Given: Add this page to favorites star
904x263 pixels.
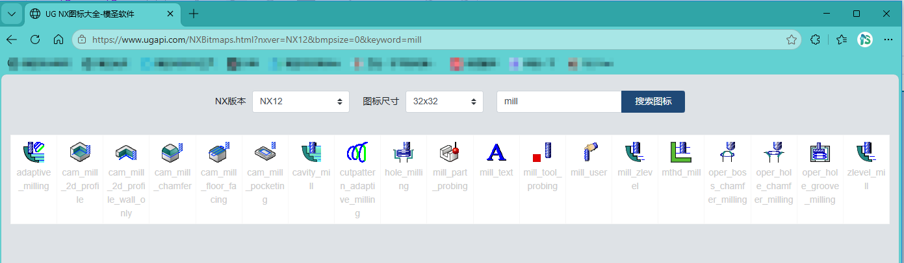Looking at the screenshot, I should [x=791, y=40].
